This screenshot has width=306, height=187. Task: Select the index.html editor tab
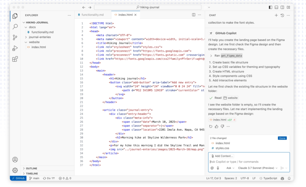126,15
